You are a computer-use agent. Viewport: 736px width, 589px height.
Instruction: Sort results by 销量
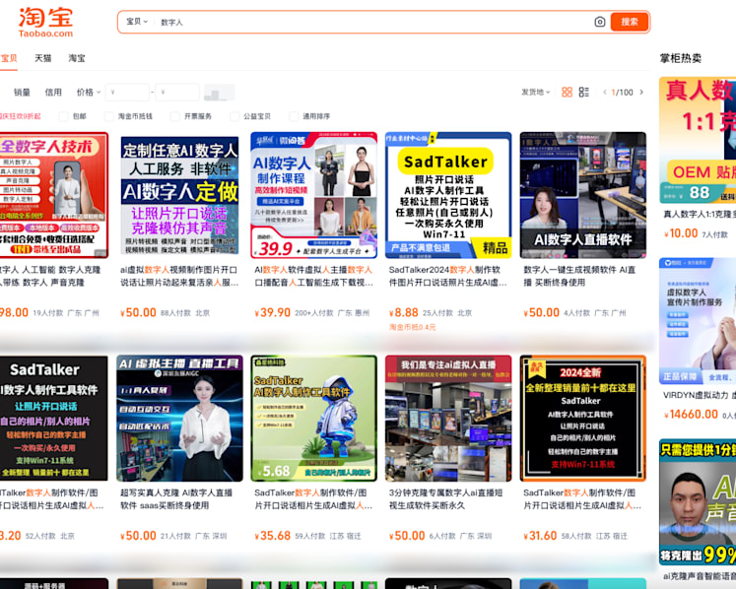(22, 93)
